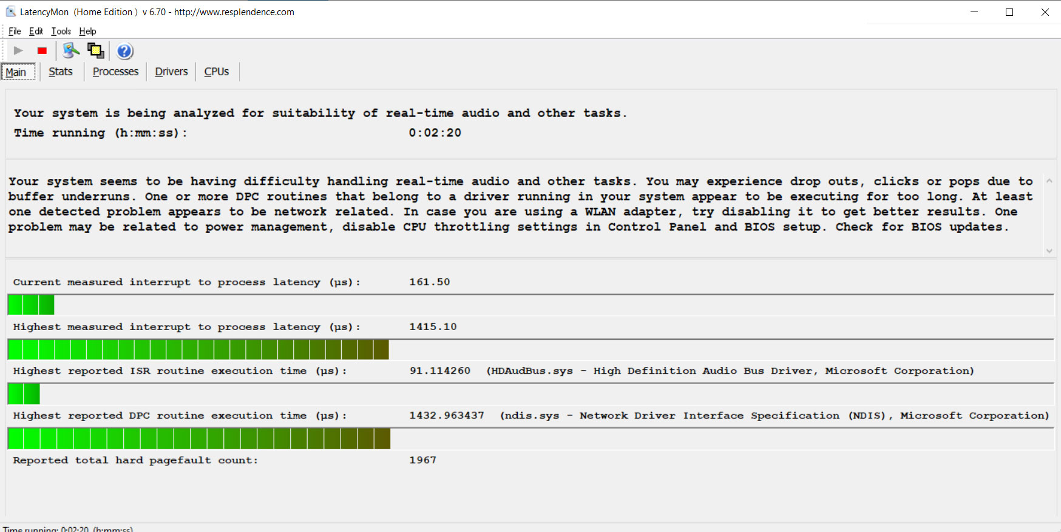Screen dimensions: 1061x532
Task: Click the highest interrupt latency bar
Action: (530, 349)
